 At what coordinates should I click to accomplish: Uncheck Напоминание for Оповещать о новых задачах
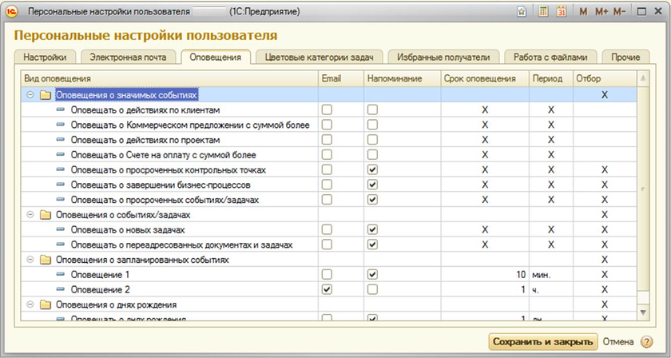click(x=372, y=229)
